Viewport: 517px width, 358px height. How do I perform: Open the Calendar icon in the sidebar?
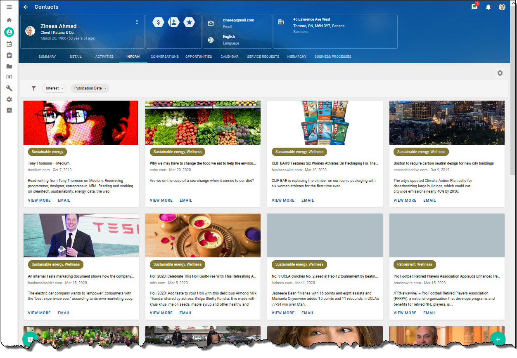coord(9,44)
